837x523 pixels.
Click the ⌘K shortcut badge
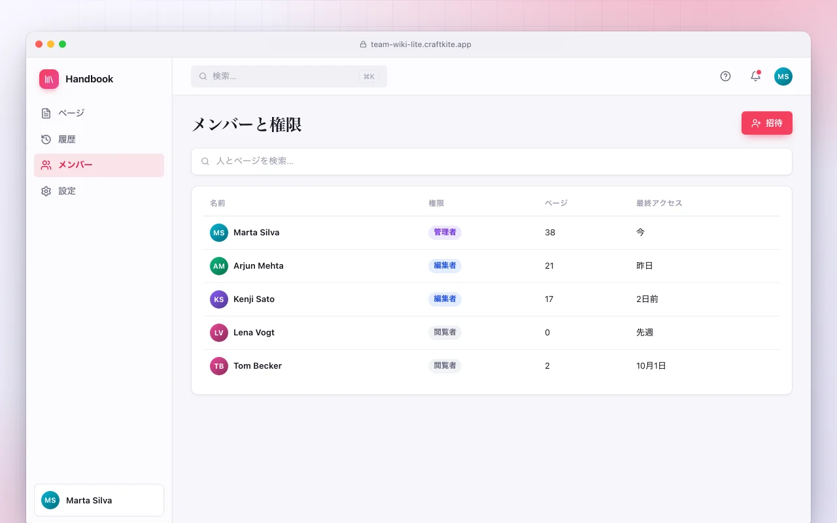(x=369, y=76)
